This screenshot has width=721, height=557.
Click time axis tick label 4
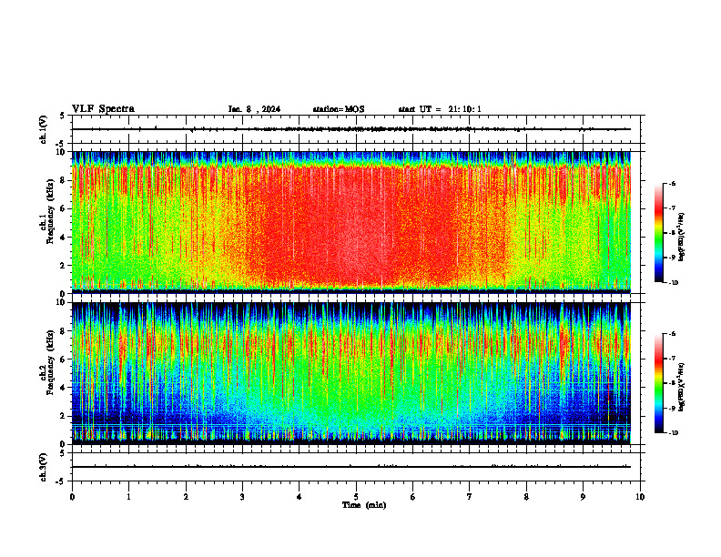point(300,497)
